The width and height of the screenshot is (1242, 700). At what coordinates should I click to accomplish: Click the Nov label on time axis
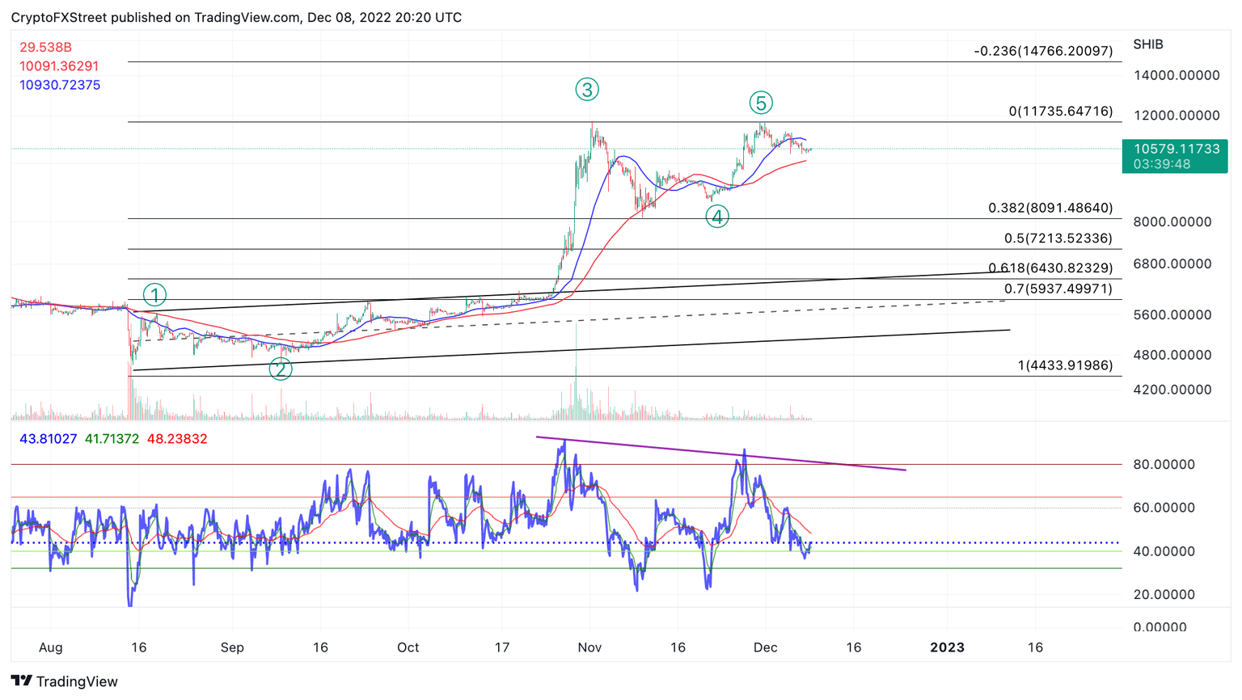point(589,647)
